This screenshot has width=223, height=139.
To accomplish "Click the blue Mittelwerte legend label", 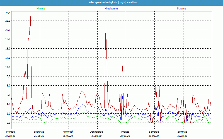I will pos(111,9).
